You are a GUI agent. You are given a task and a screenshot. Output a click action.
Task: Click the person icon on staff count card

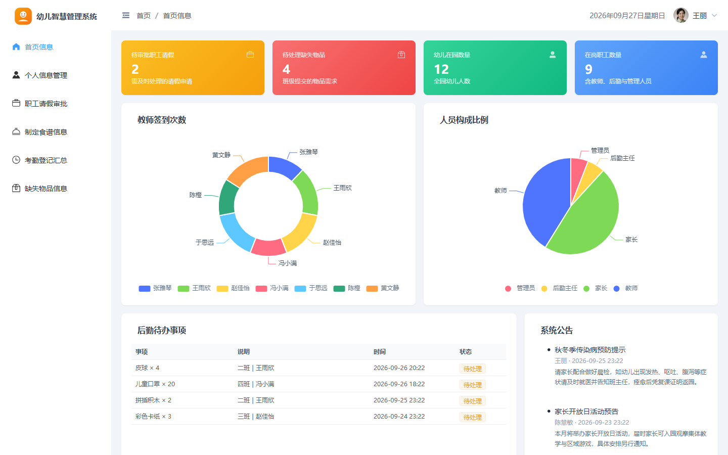click(x=704, y=55)
